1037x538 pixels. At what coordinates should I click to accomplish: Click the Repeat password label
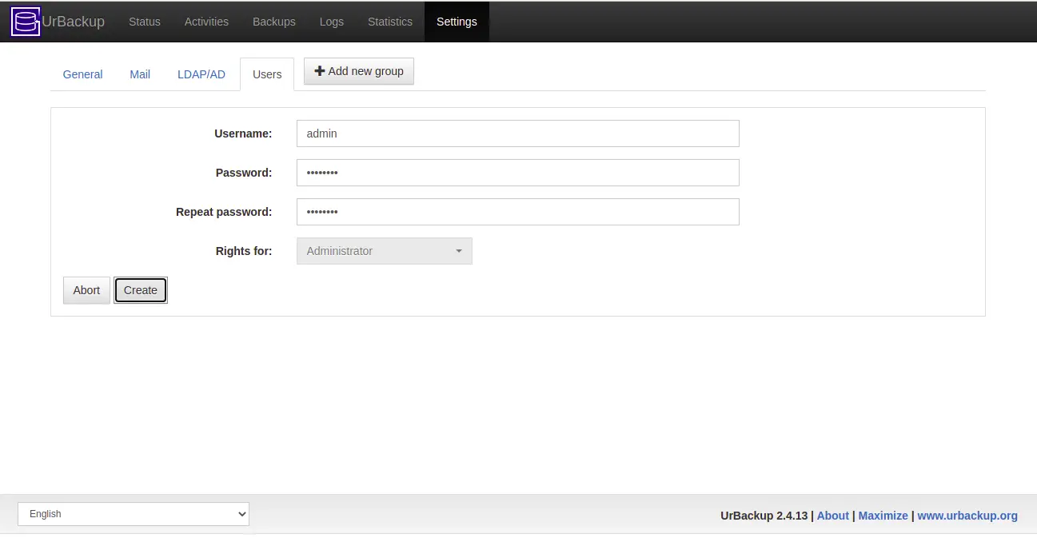click(x=224, y=212)
